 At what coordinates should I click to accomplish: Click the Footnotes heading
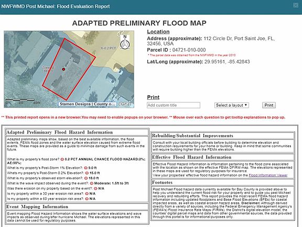coord(163,182)
